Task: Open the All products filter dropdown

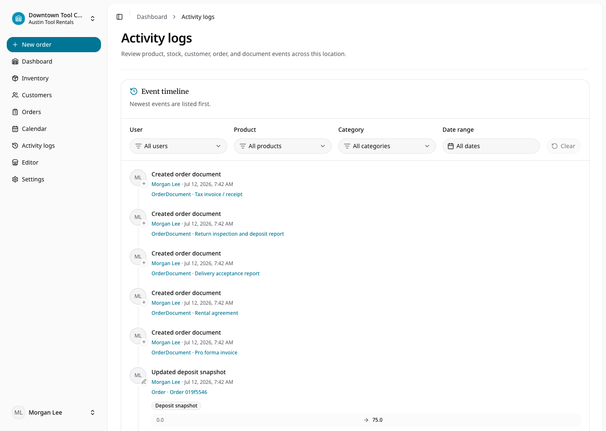Action: point(283,146)
